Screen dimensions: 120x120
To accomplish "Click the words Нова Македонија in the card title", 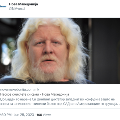I will click(x=55, y=94).
